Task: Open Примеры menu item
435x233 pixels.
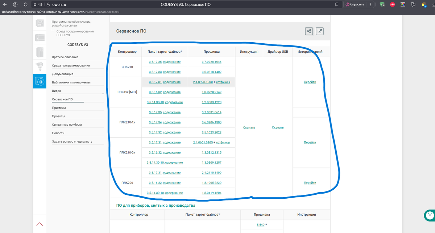Action: [x=59, y=108]
